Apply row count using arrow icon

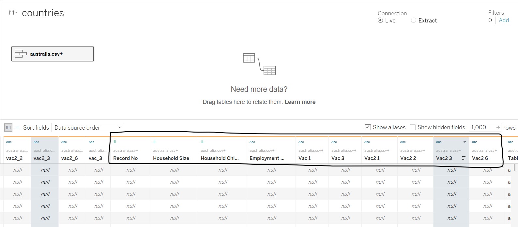(x=498, y=127)
